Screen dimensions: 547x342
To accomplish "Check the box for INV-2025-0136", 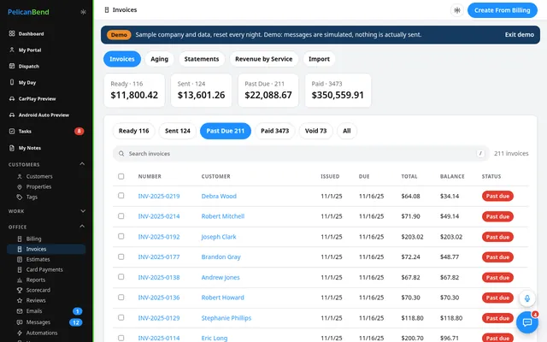I will (121, 297).
